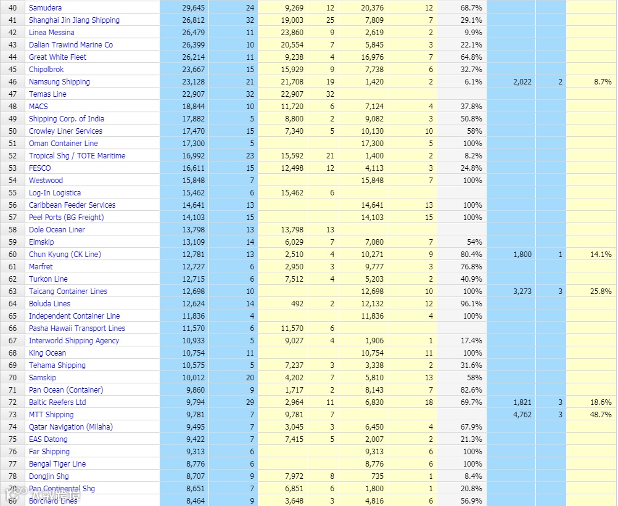Open Independent Container Line link
This screenshot has height=506, width=618.
(x=74, y=316)
